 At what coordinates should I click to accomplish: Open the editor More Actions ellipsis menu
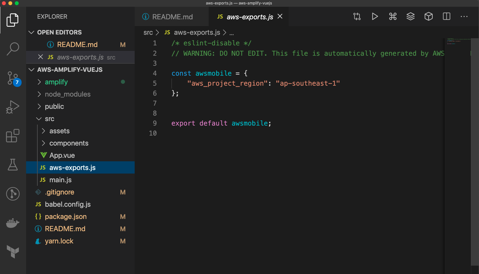click(x=464, y=16)
